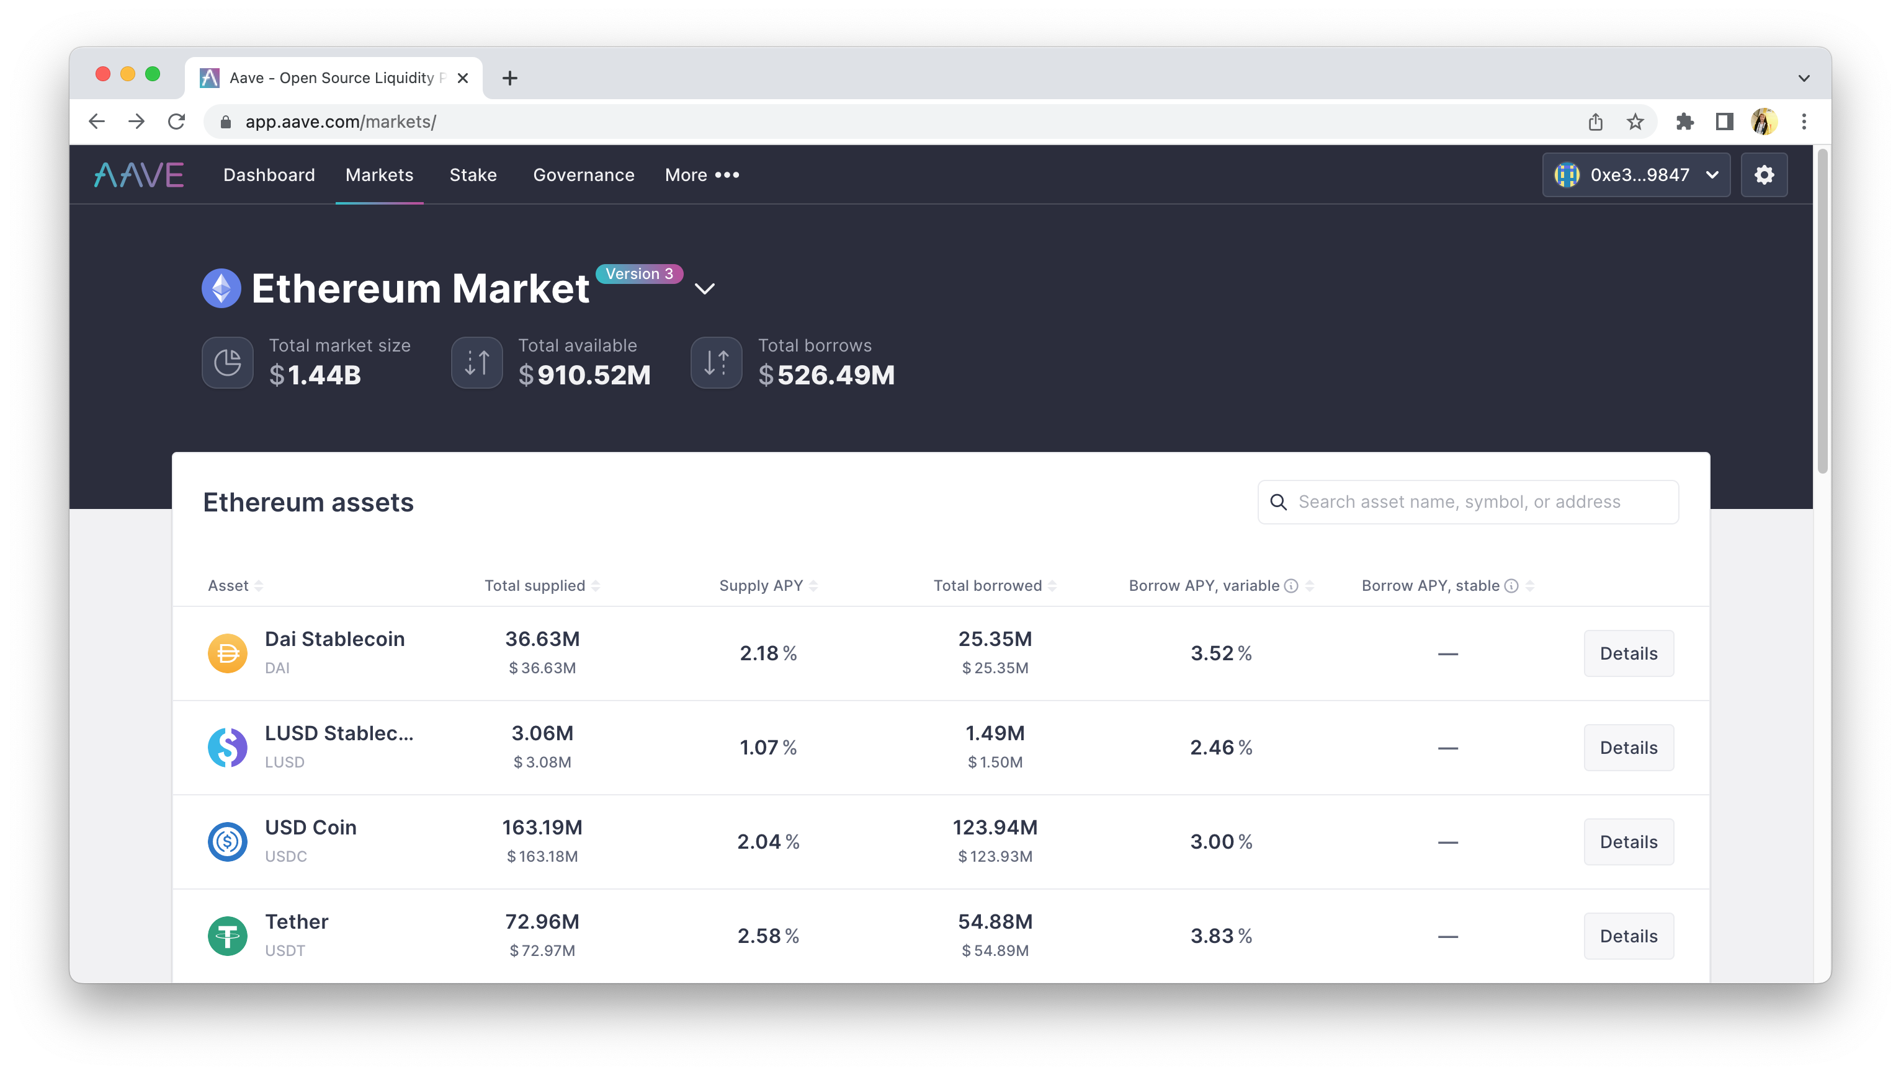Click the $1.44B total market size value

(315, 375)
